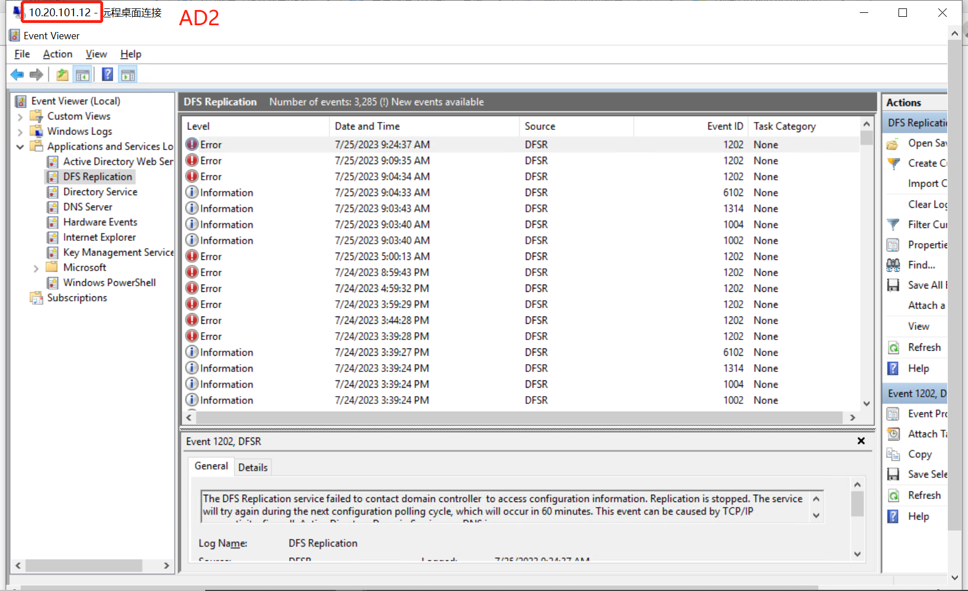Click the Windows PowerShell log icon
968x591 pixels.
[53, 283]
